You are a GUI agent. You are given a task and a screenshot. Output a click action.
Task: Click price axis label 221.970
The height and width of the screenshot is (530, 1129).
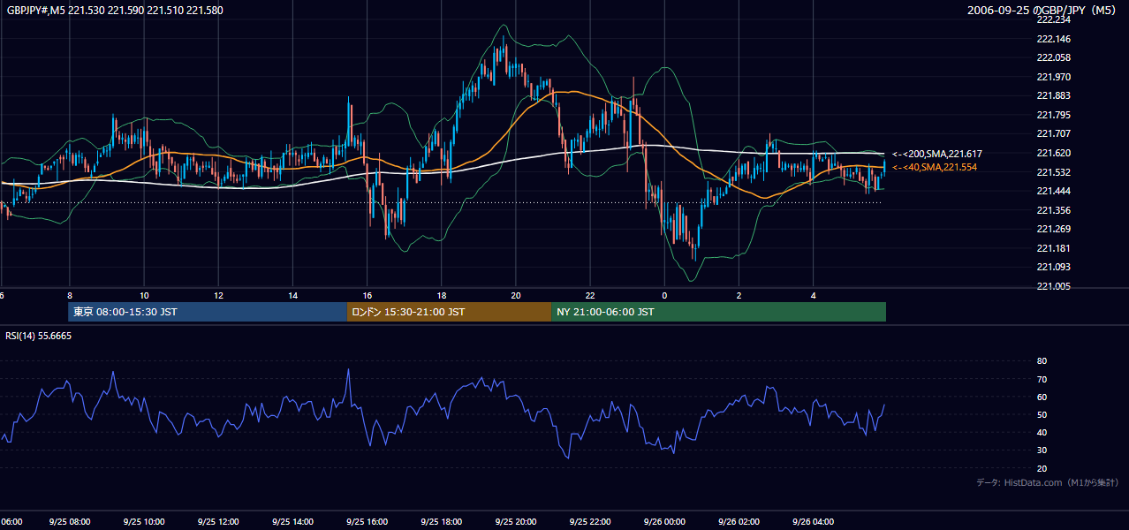[x=1055, y=77]
